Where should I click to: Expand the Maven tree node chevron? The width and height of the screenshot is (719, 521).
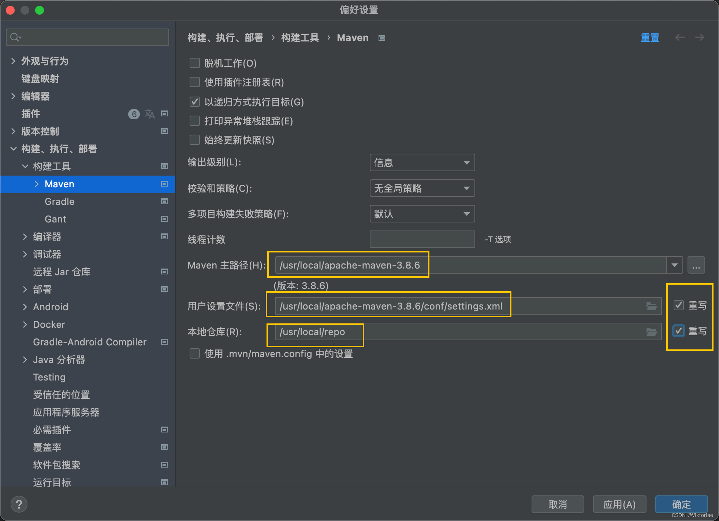(37, 184)
